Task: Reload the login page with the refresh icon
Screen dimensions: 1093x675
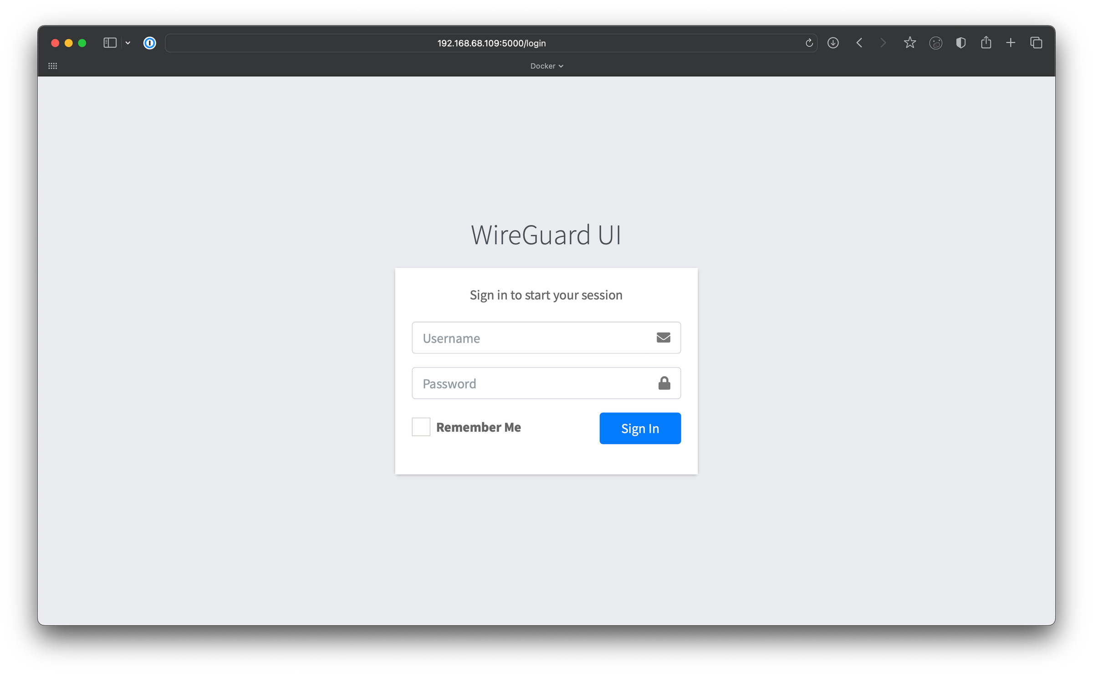Action: coord(809,42)
